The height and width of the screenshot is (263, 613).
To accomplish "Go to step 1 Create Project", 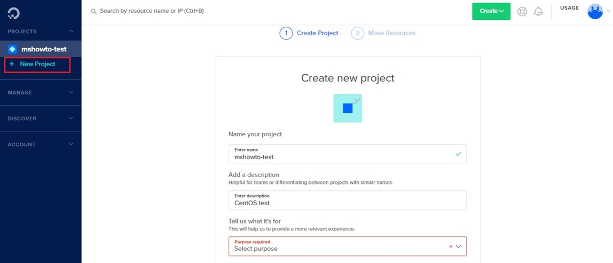I will [x=309, y=33].
